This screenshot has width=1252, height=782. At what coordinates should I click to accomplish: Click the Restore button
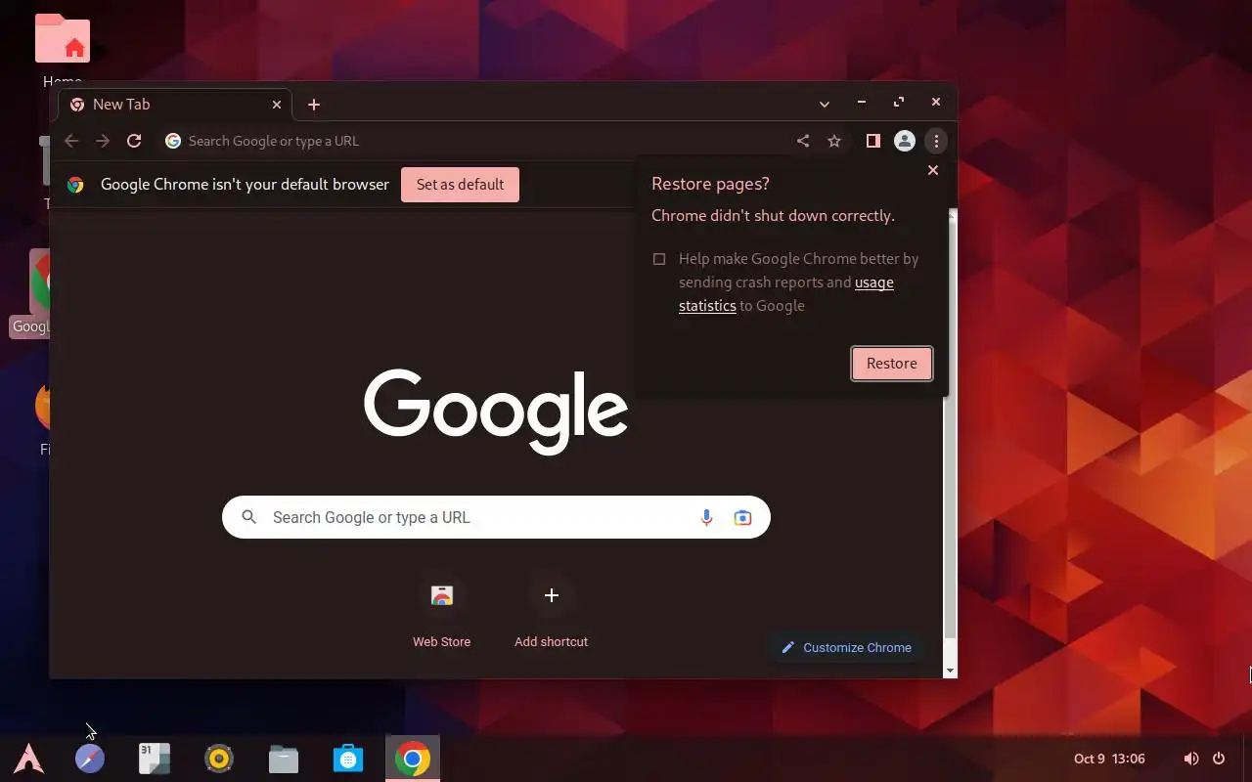[892, 364]
